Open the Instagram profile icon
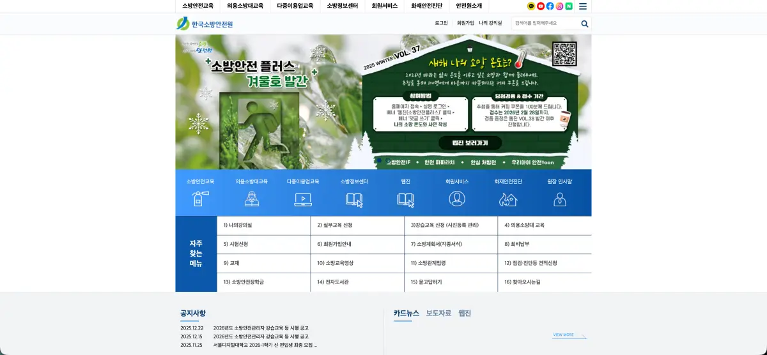 tap(559, 6)
